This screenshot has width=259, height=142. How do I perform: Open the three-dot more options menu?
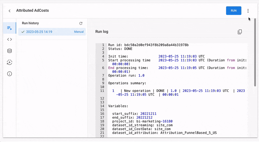[248, 11]
